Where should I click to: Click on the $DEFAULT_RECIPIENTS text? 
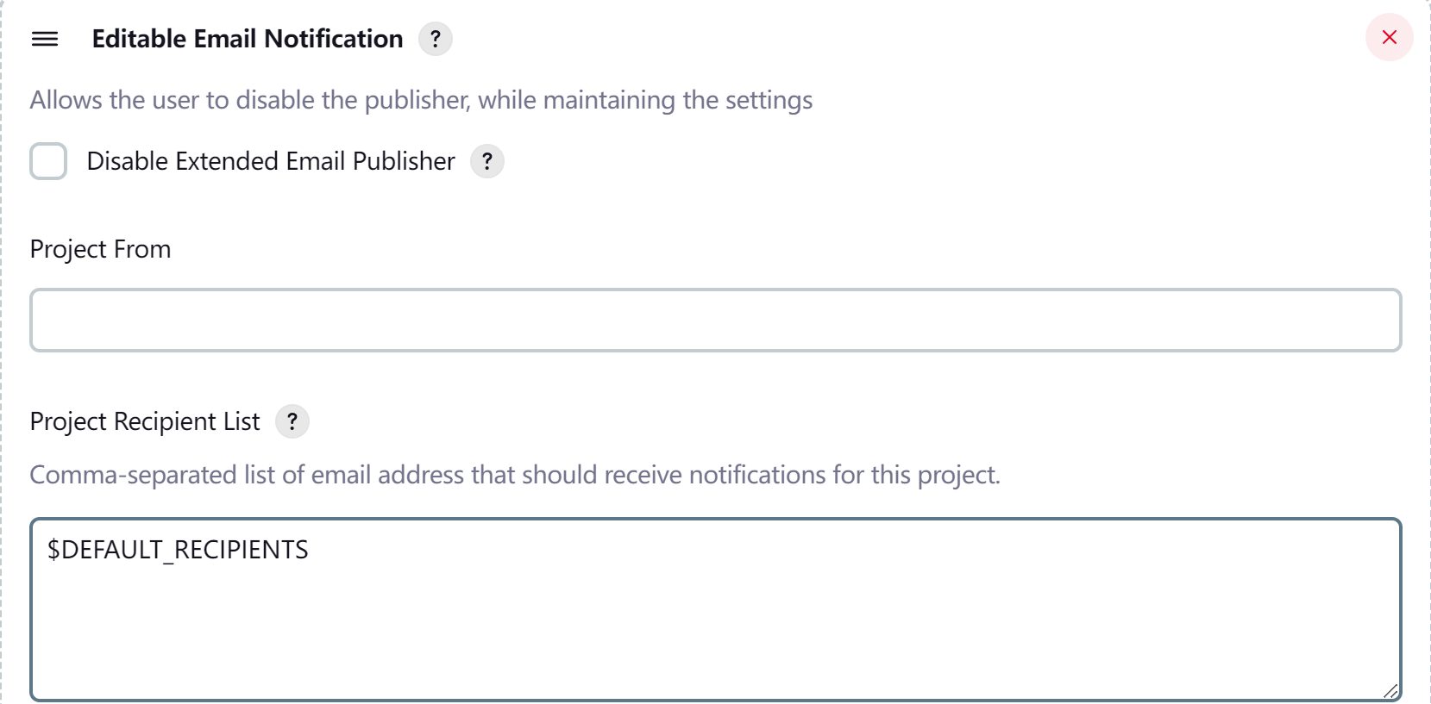tap(178, 550)
